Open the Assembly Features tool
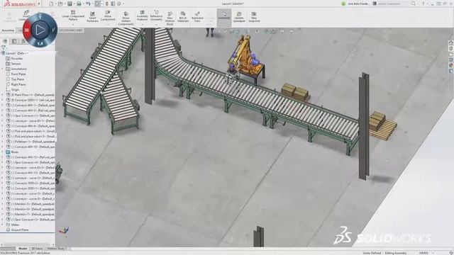Screen dimensions: 454x255 (x=142, y=16)
